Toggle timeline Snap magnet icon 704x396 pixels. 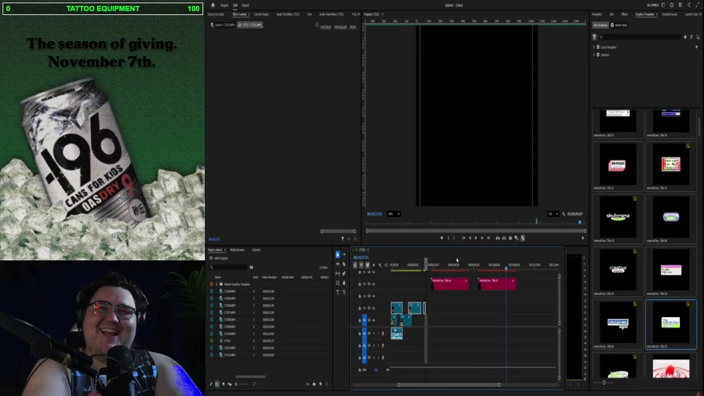click(x=361, y=265)
